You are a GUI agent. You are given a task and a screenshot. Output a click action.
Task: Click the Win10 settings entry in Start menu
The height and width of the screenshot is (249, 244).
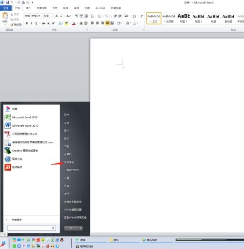tap(73, 209)
